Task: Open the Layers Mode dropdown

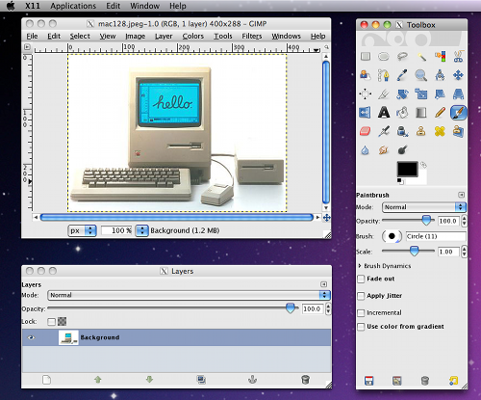Action: point(189,295)
